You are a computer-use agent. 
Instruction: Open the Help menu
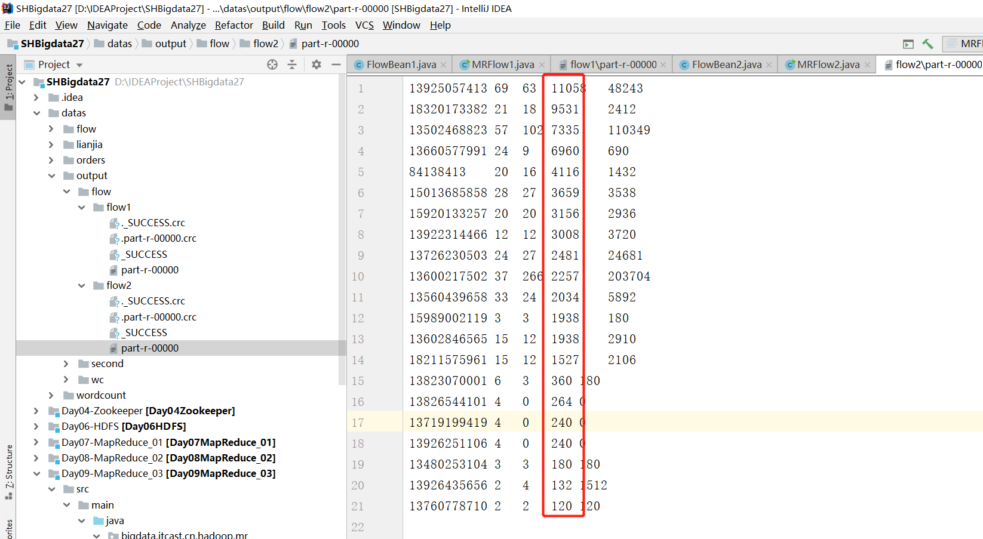440,25
